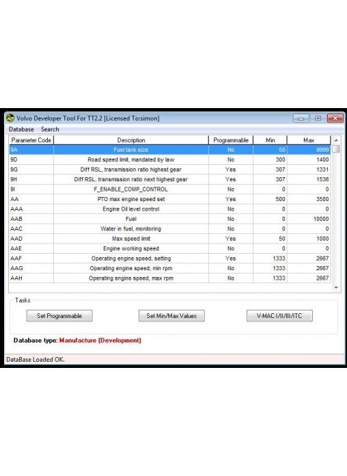Click the Set Programmable button
Viewport: 347px width, 476px height.
[59, 316]
